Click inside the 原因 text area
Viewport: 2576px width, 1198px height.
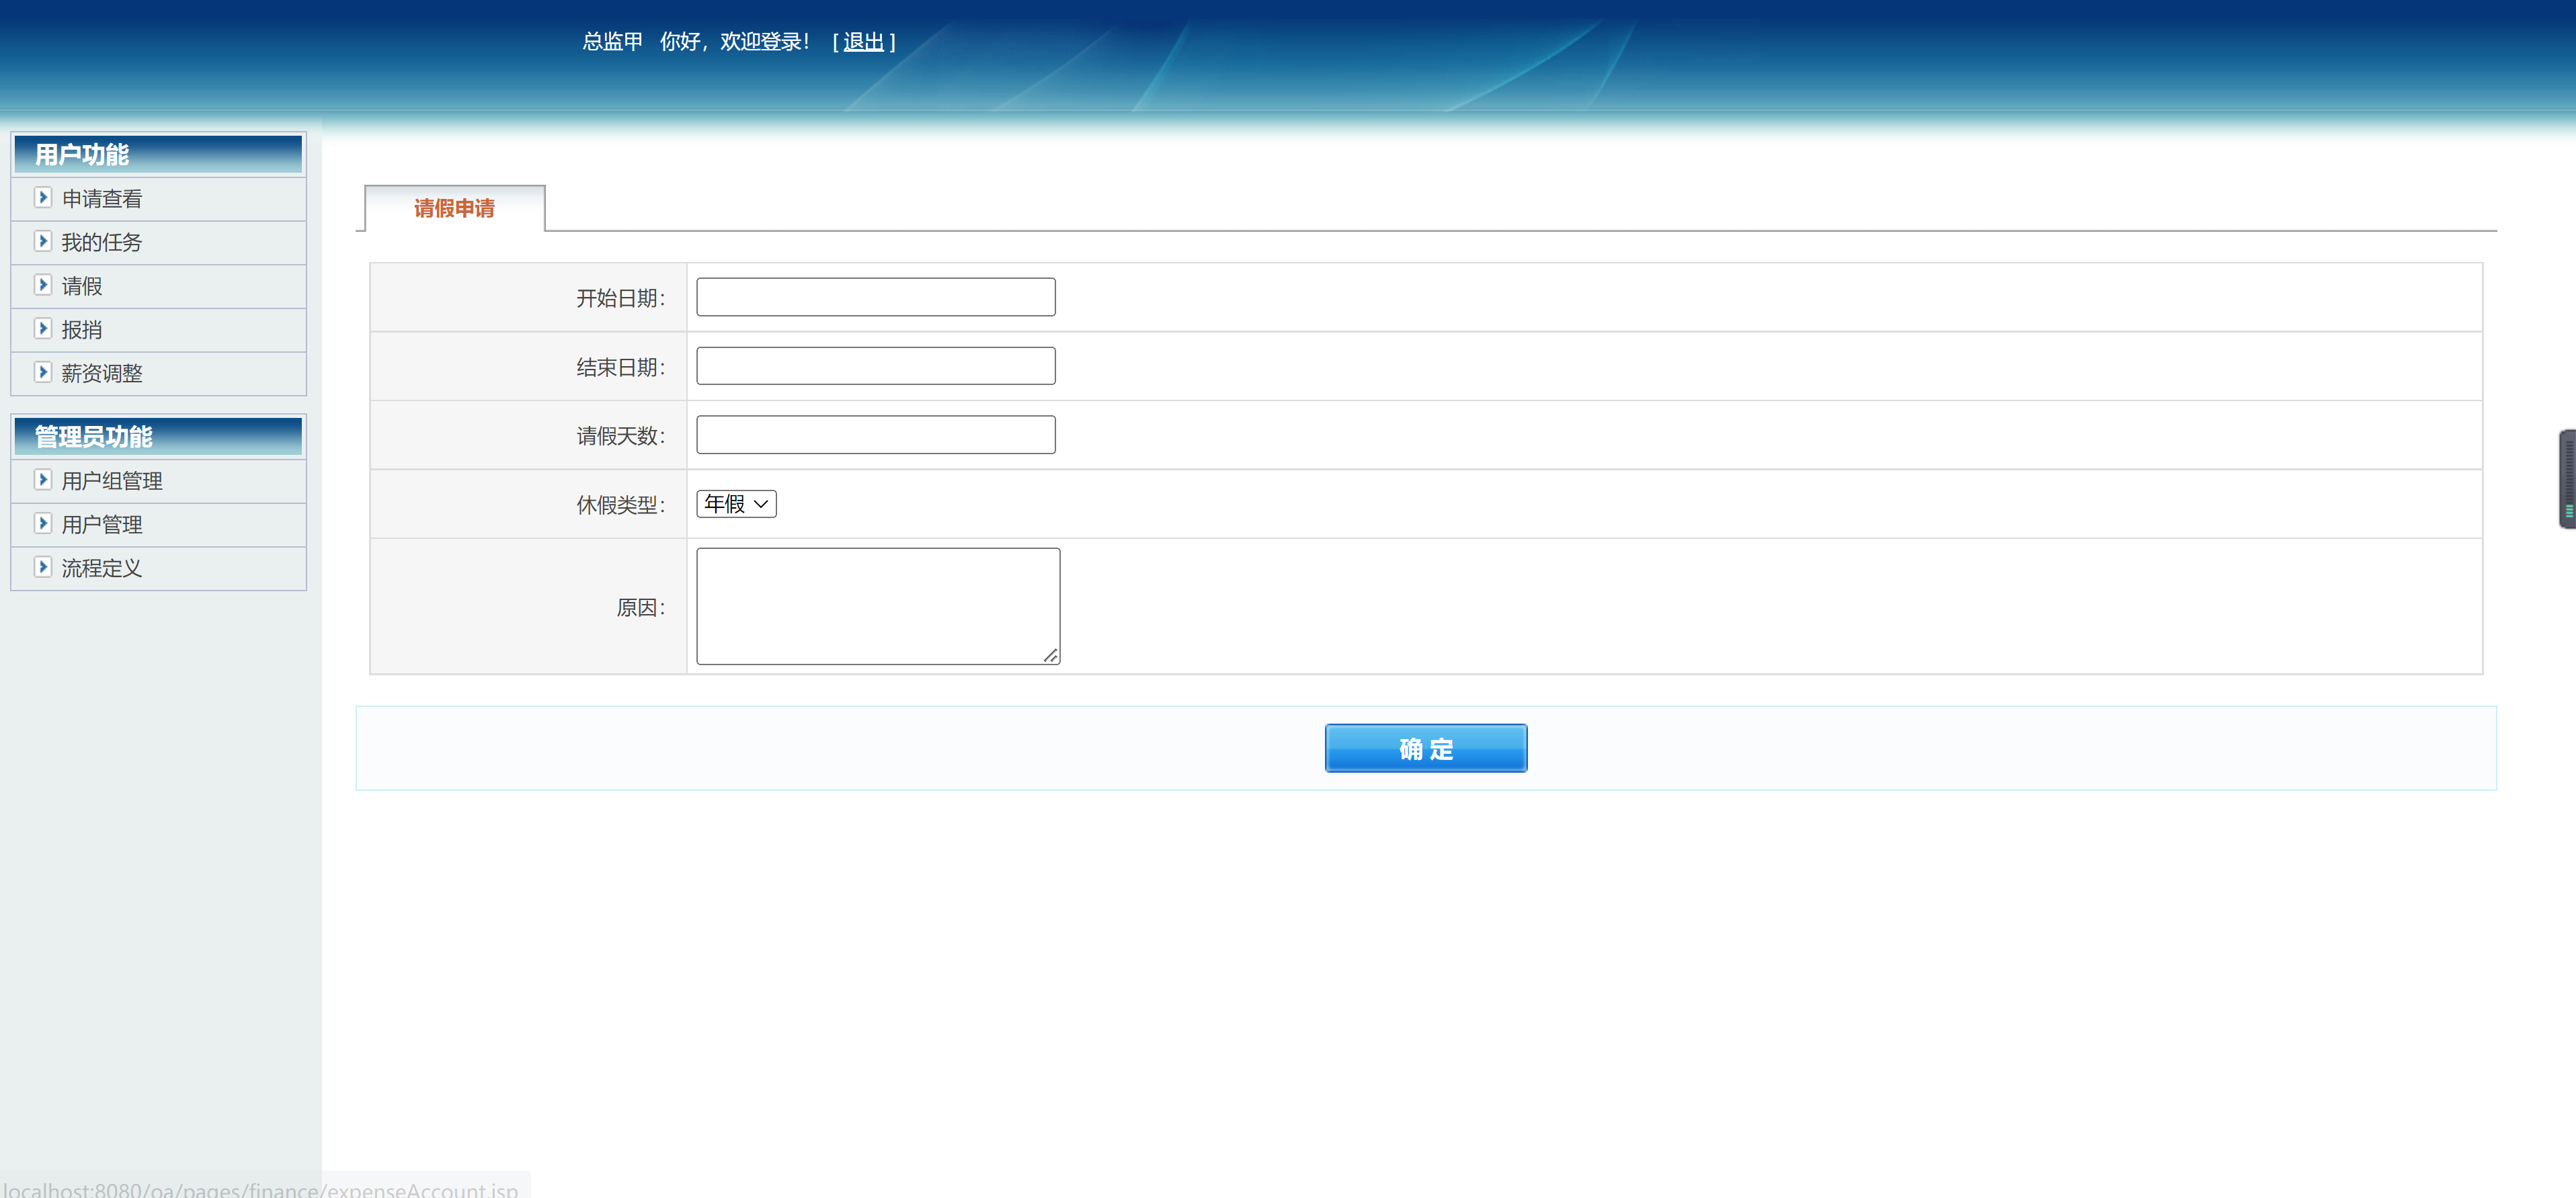[877, 605]
